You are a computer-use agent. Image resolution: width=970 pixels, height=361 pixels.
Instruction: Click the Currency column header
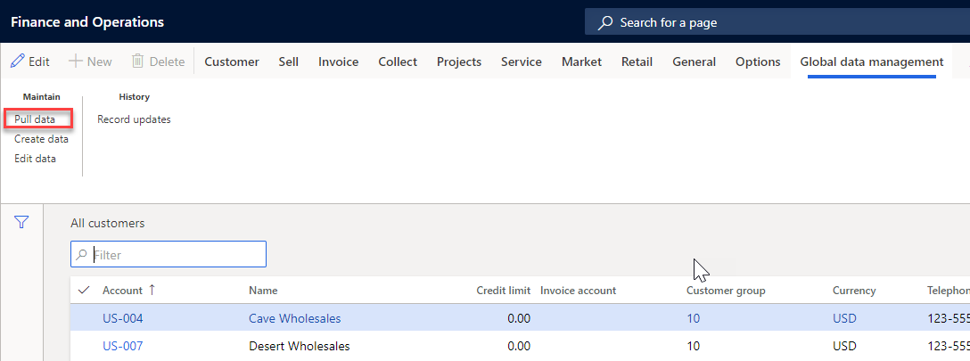tap(854, 290)
